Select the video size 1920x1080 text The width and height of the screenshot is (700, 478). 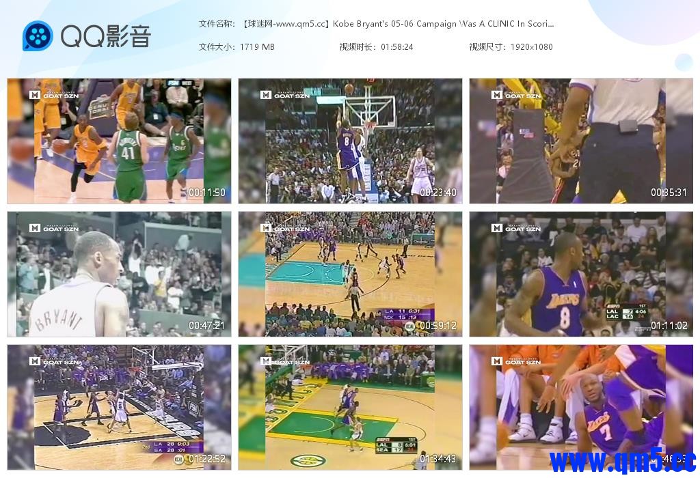click(x=511, y=47)
